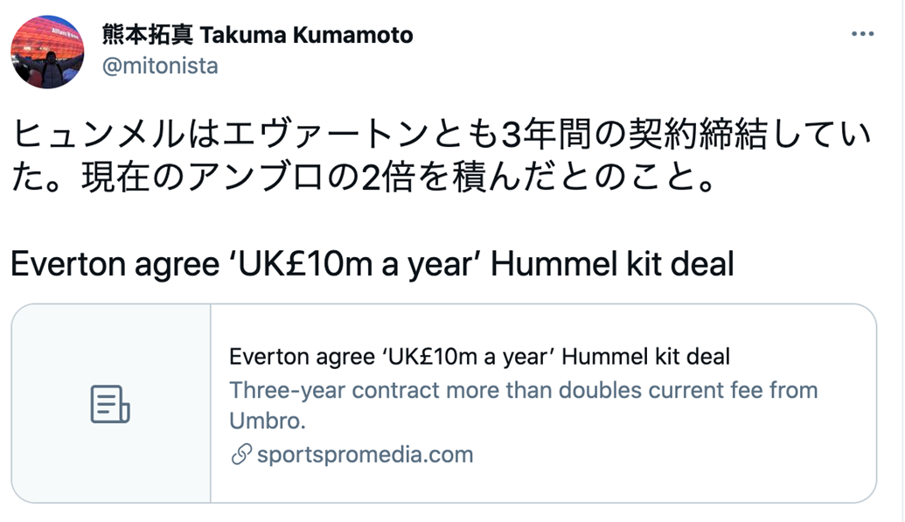Visit the @mitonista handle profile
This screenshot has height=522, width=905.
(160, 66)
